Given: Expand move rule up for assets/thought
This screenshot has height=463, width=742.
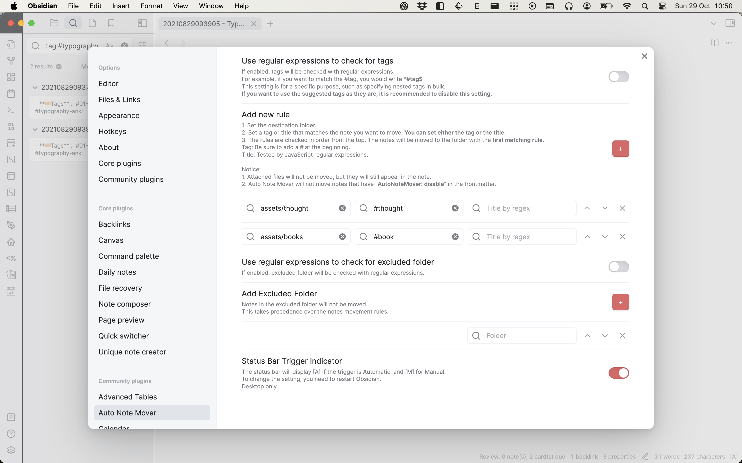Looking at the screenshot, I should click(x=587, y=208).
